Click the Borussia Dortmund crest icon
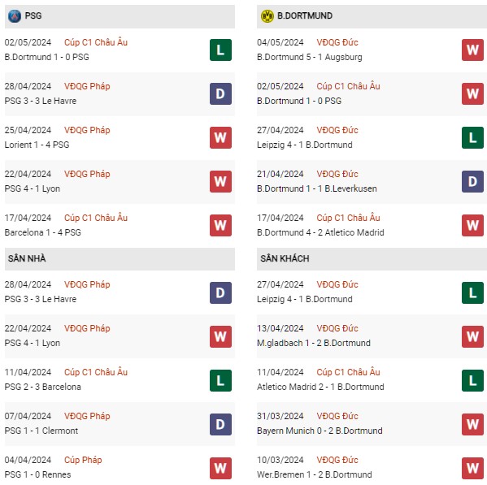The width and height of the screenshot is (487, 485). (x=267, y=15)
